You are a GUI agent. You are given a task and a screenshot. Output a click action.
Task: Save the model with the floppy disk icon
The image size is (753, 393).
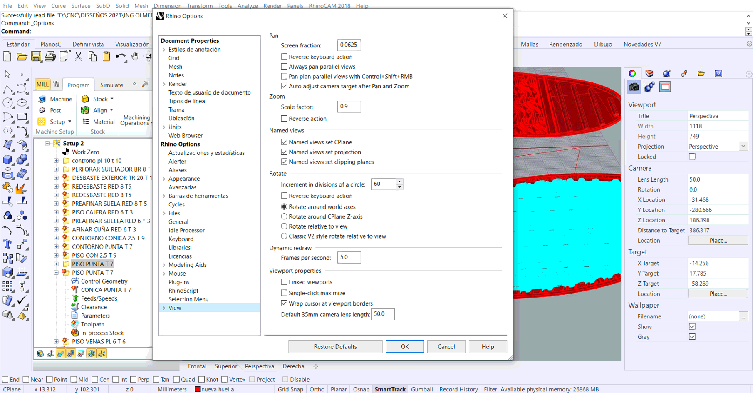(x=36, y=57)
